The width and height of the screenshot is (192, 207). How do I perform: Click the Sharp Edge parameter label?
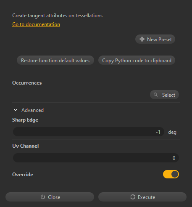[25, 120]
